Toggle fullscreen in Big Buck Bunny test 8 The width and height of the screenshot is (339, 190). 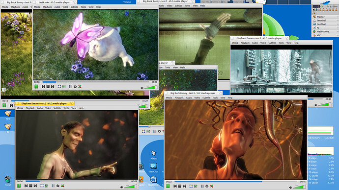click(x=191, y=186)
